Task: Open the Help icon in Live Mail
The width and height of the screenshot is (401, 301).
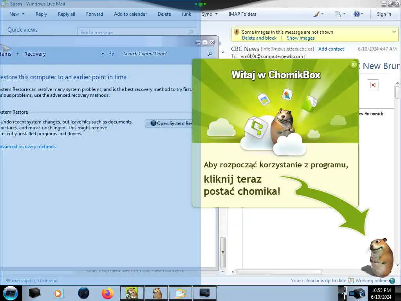Action: 356,14
